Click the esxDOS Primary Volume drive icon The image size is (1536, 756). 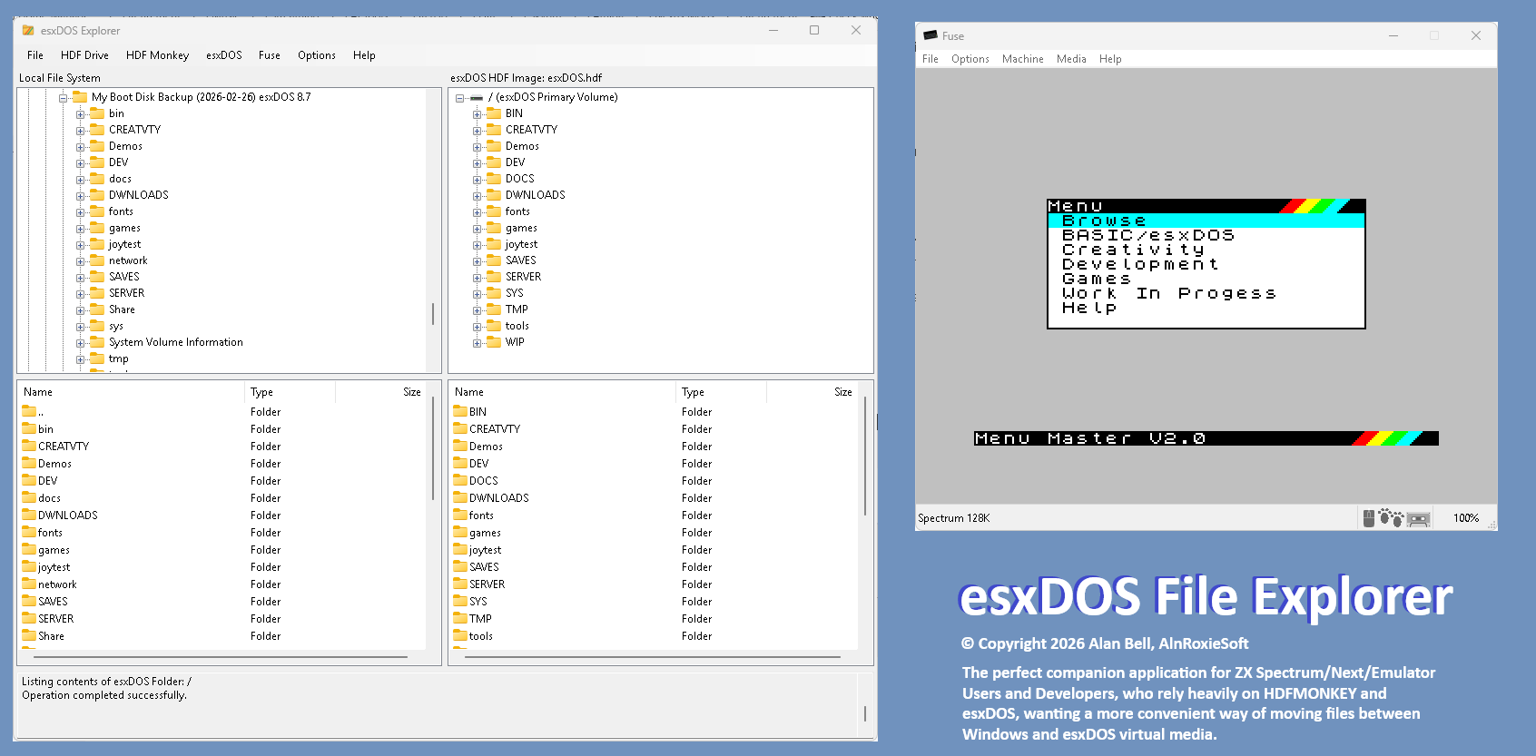(477, 97)
